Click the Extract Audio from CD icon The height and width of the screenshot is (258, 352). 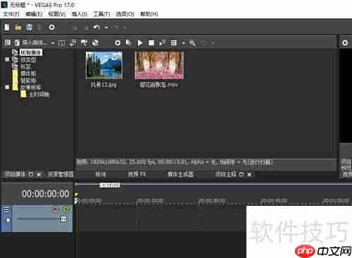coord(73,43)
